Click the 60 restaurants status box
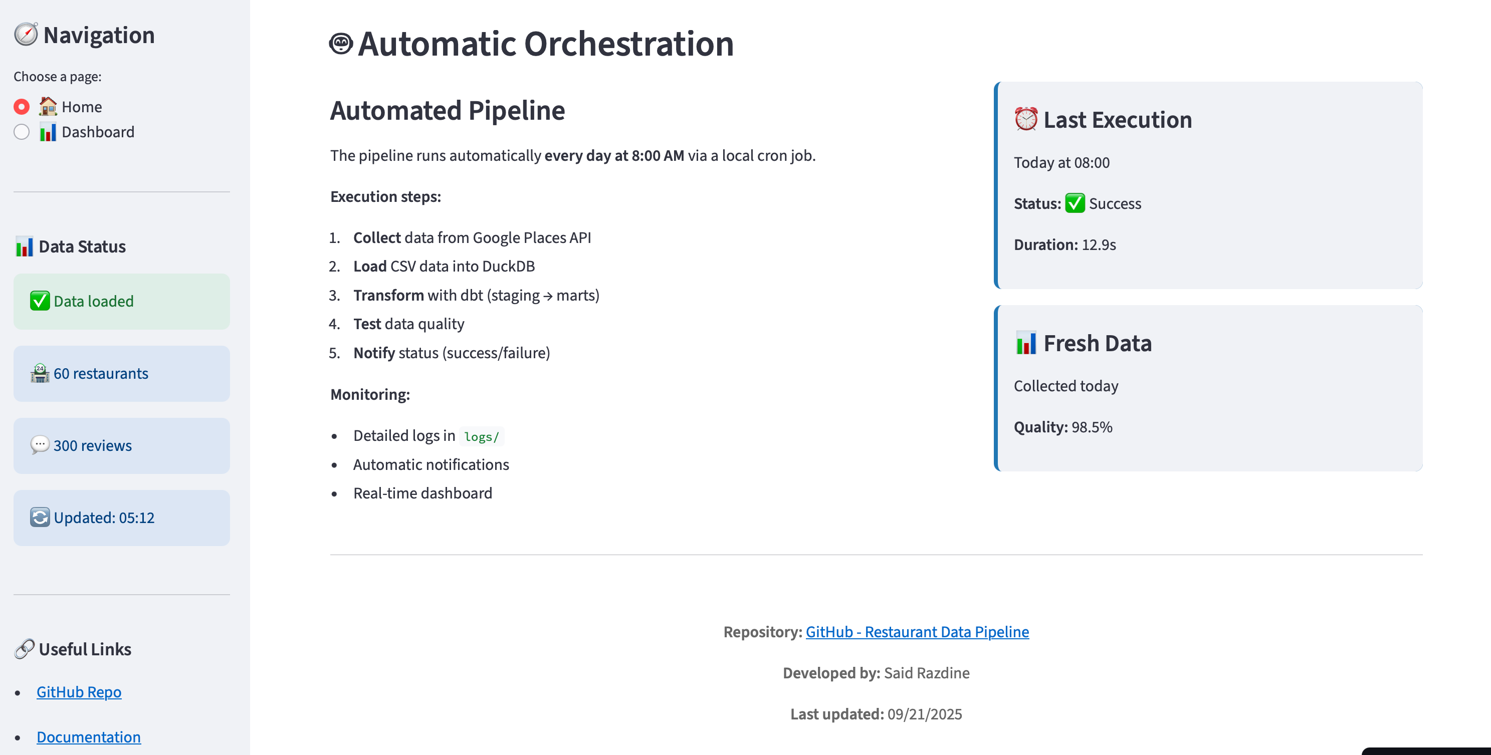Screen dimensions: 1491x755 pyautogui.click(x=121, y=373)
